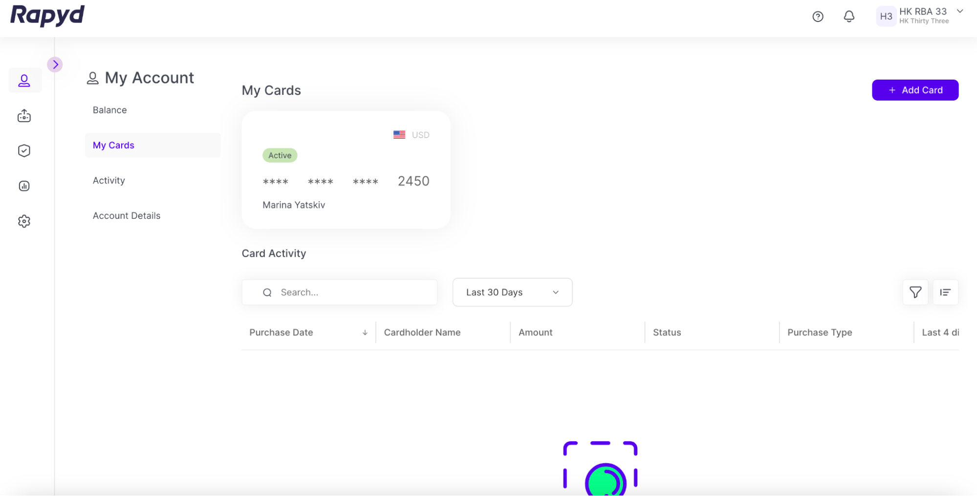
Task: Click the column sort list icon
Action: tap(945, 292)
